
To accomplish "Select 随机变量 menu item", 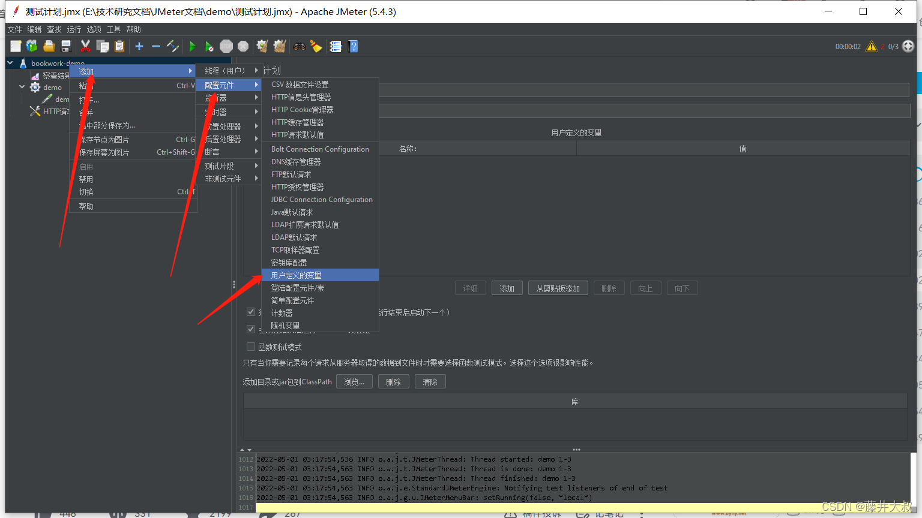I will point(321,326).
